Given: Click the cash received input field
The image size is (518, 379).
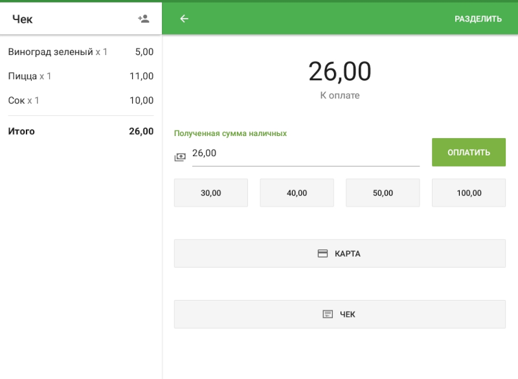Looking at the screenshot, I should click(x=306, y=154).
